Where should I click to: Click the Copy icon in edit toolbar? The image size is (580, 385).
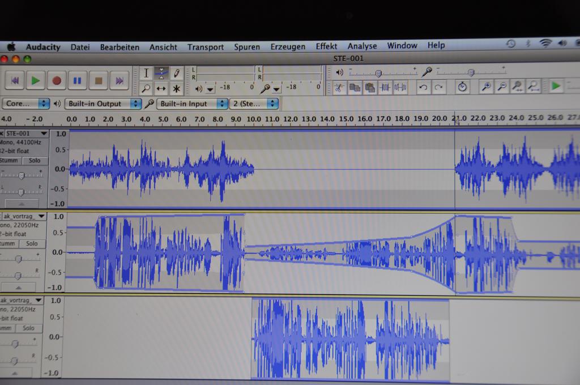tap(355, 88)
